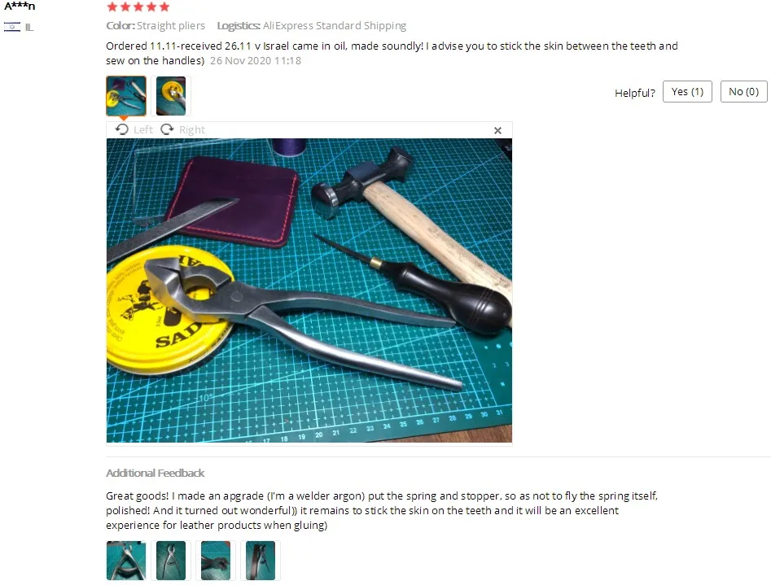Open second review thumbnail with yellow tin
The image size is (771, 585).
(171, 96)
